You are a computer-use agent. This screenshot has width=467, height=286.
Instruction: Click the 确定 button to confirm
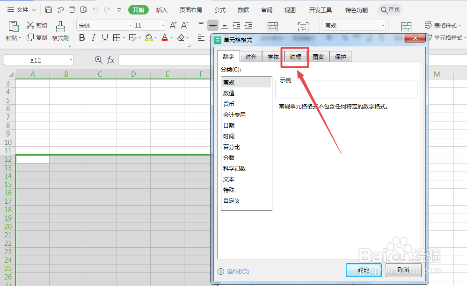click(364, 271)
